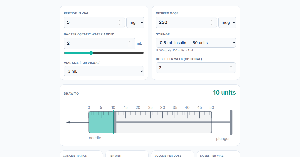Click the 25 mark on syringe scale
The height and width of the screenshot is (157, 300).
click(x=150, y=108)
